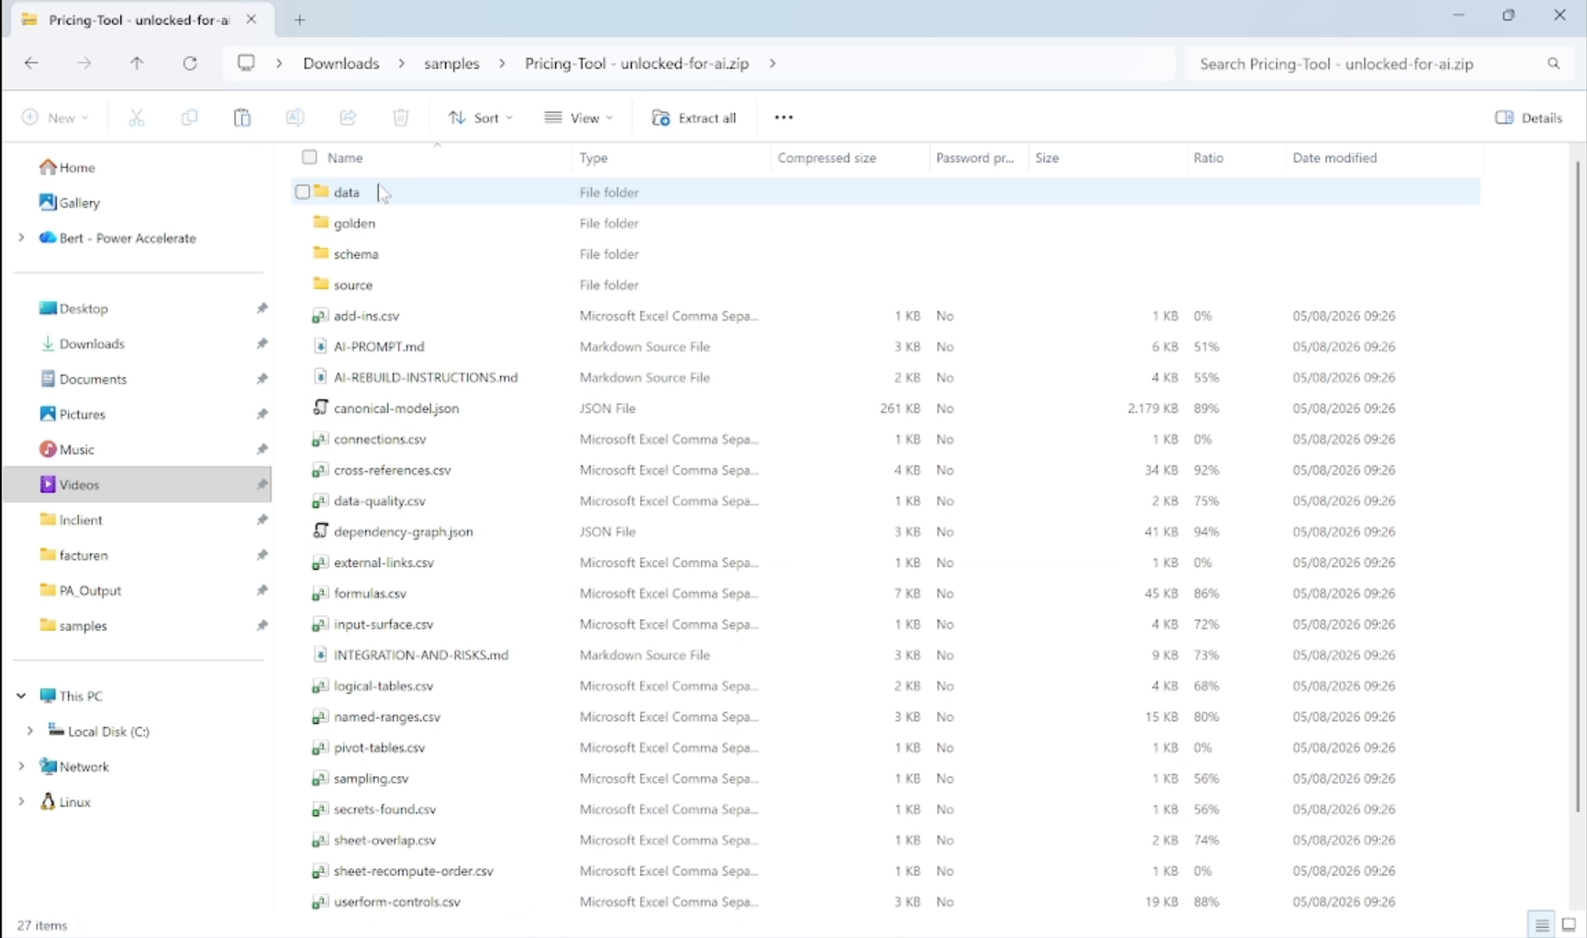Collapse the This PC tree node
Image resolution: width=1587 pixels, height=938 pixels.
click(21, 696)
